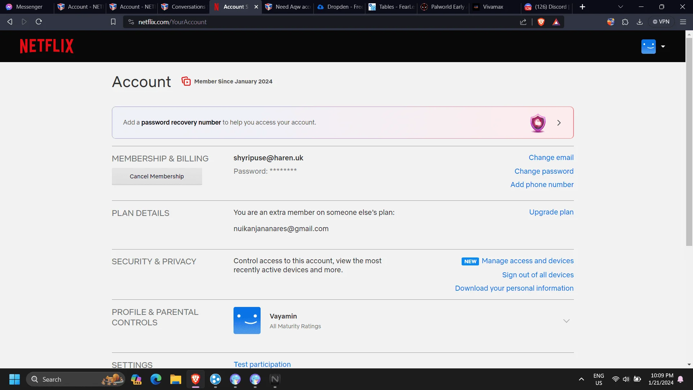Open Microsoft Edge from taskbar
Screen dimensions: 693x390
(x=156, y=379)
